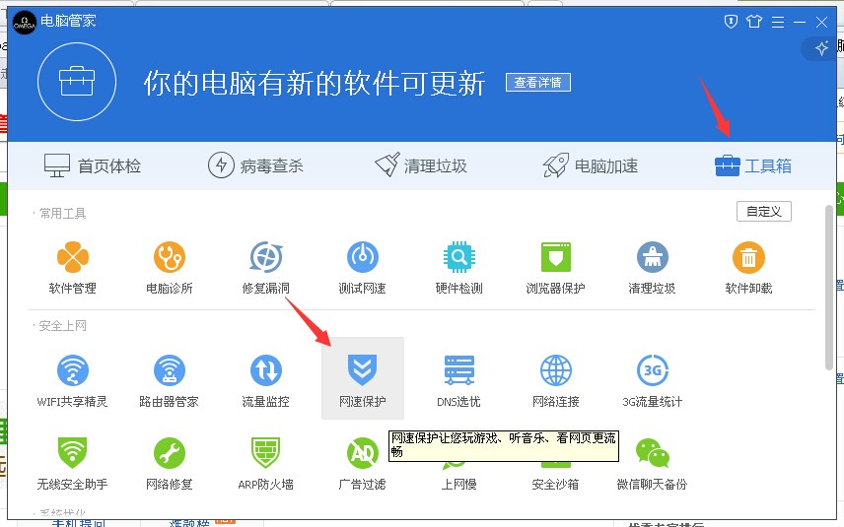Open the 软件管理 tool
This screenshot has height=527, width=844.
coord(73,268)
